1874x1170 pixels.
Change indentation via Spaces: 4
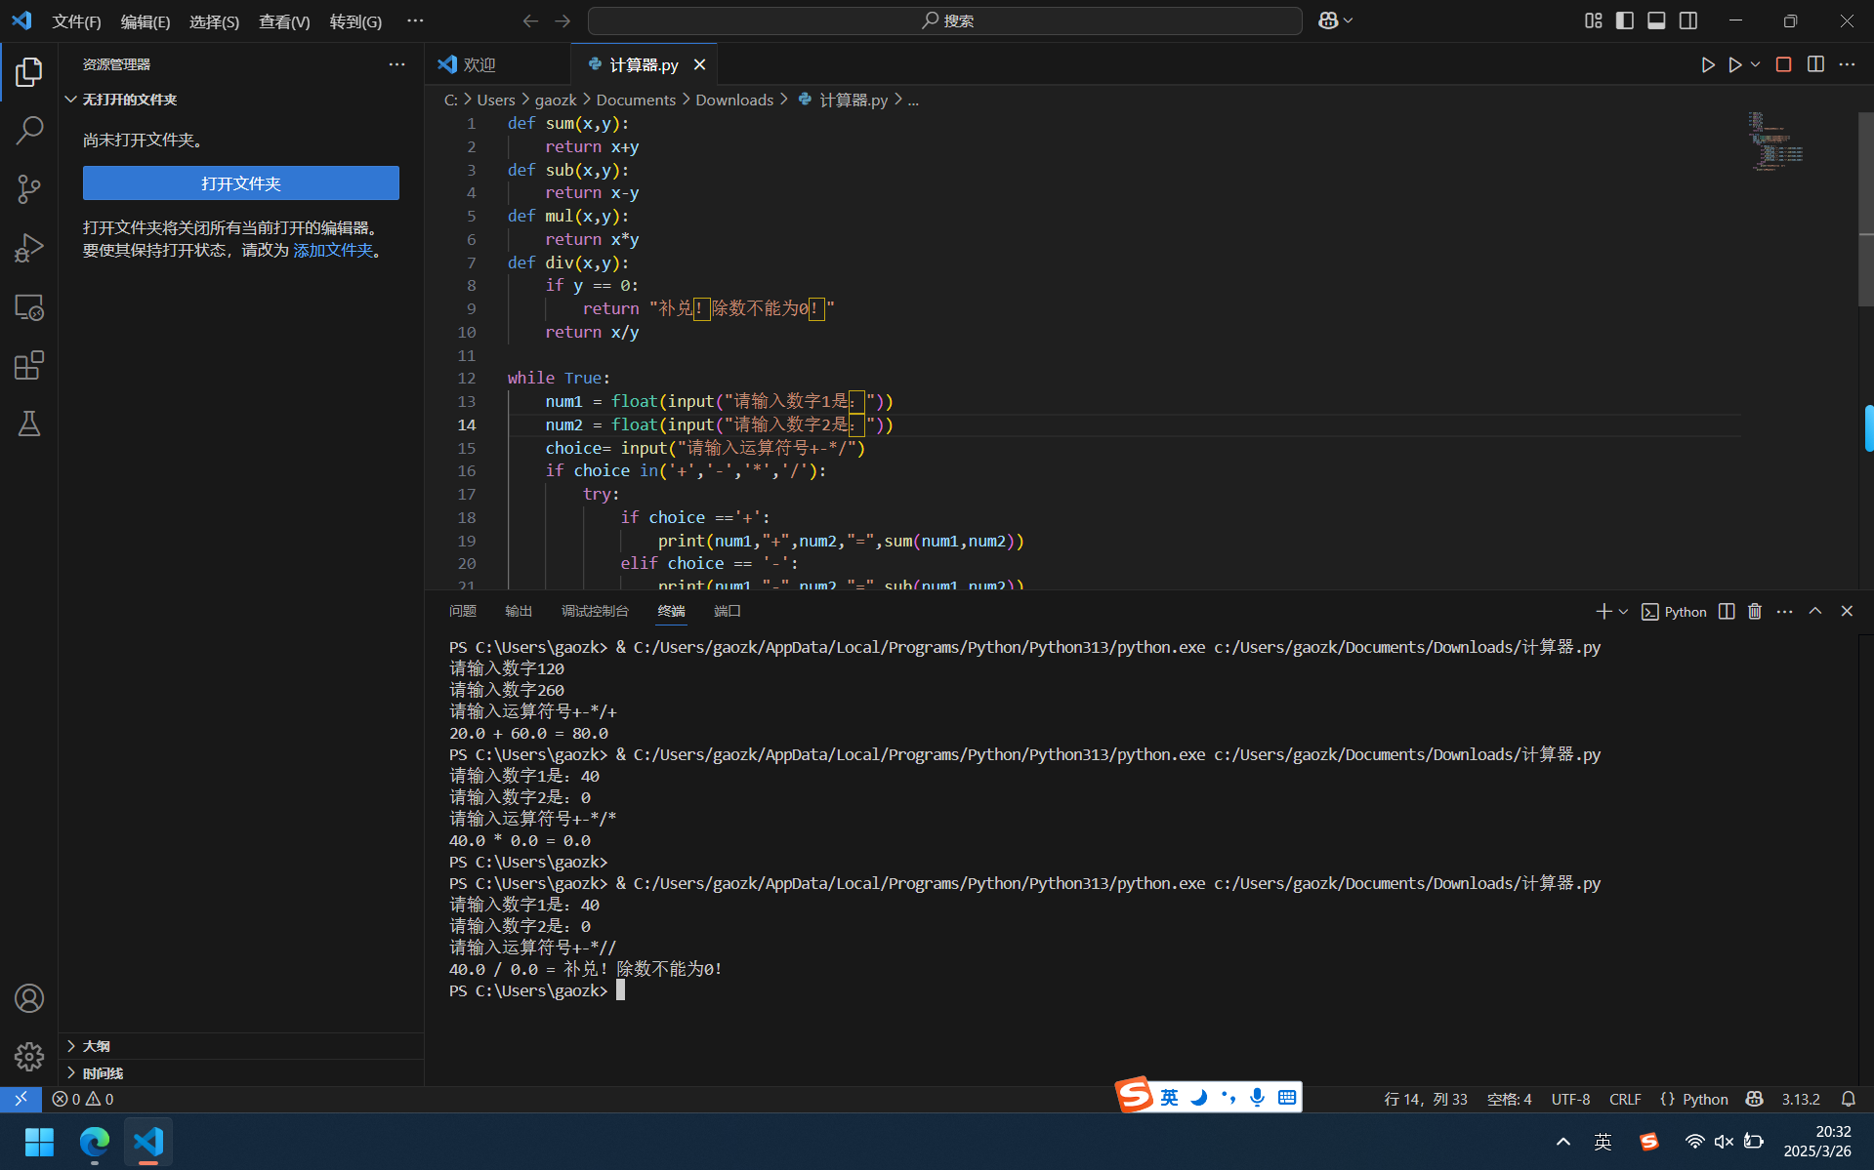(x=1509, y=1099)
